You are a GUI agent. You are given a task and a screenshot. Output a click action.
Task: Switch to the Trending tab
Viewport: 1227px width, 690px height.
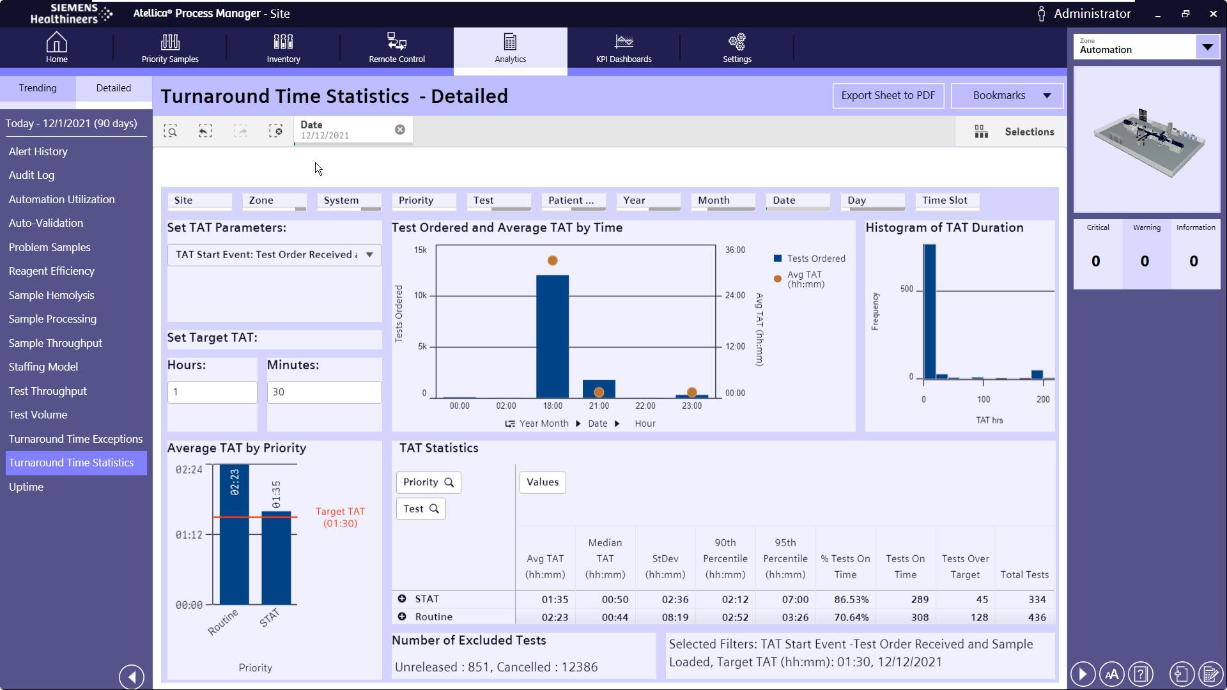[x=38, y=88]
